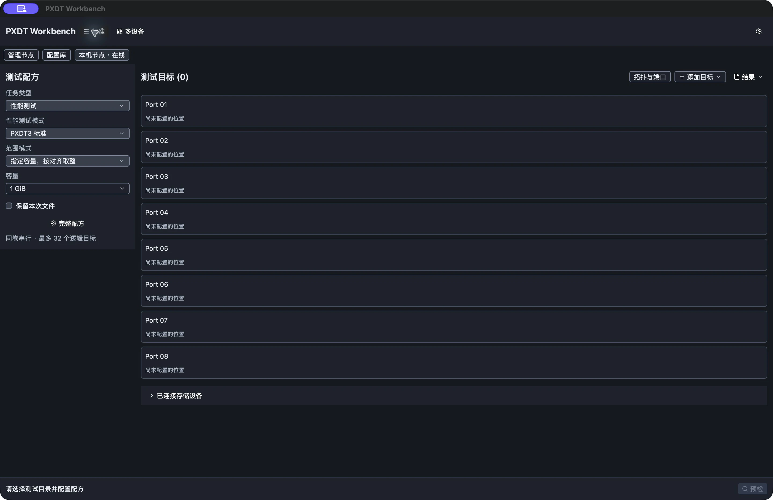Open the settings gear icon at top right
This screenshot has width=773, height=500.
pos(759,31)
